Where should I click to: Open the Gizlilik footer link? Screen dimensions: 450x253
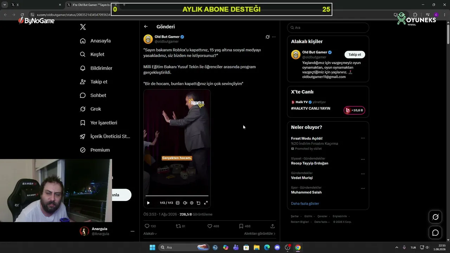(308, 216)
